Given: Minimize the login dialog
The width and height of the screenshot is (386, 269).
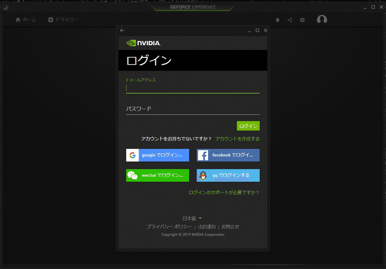Looking at the screenshot, I should pos(249,30).
